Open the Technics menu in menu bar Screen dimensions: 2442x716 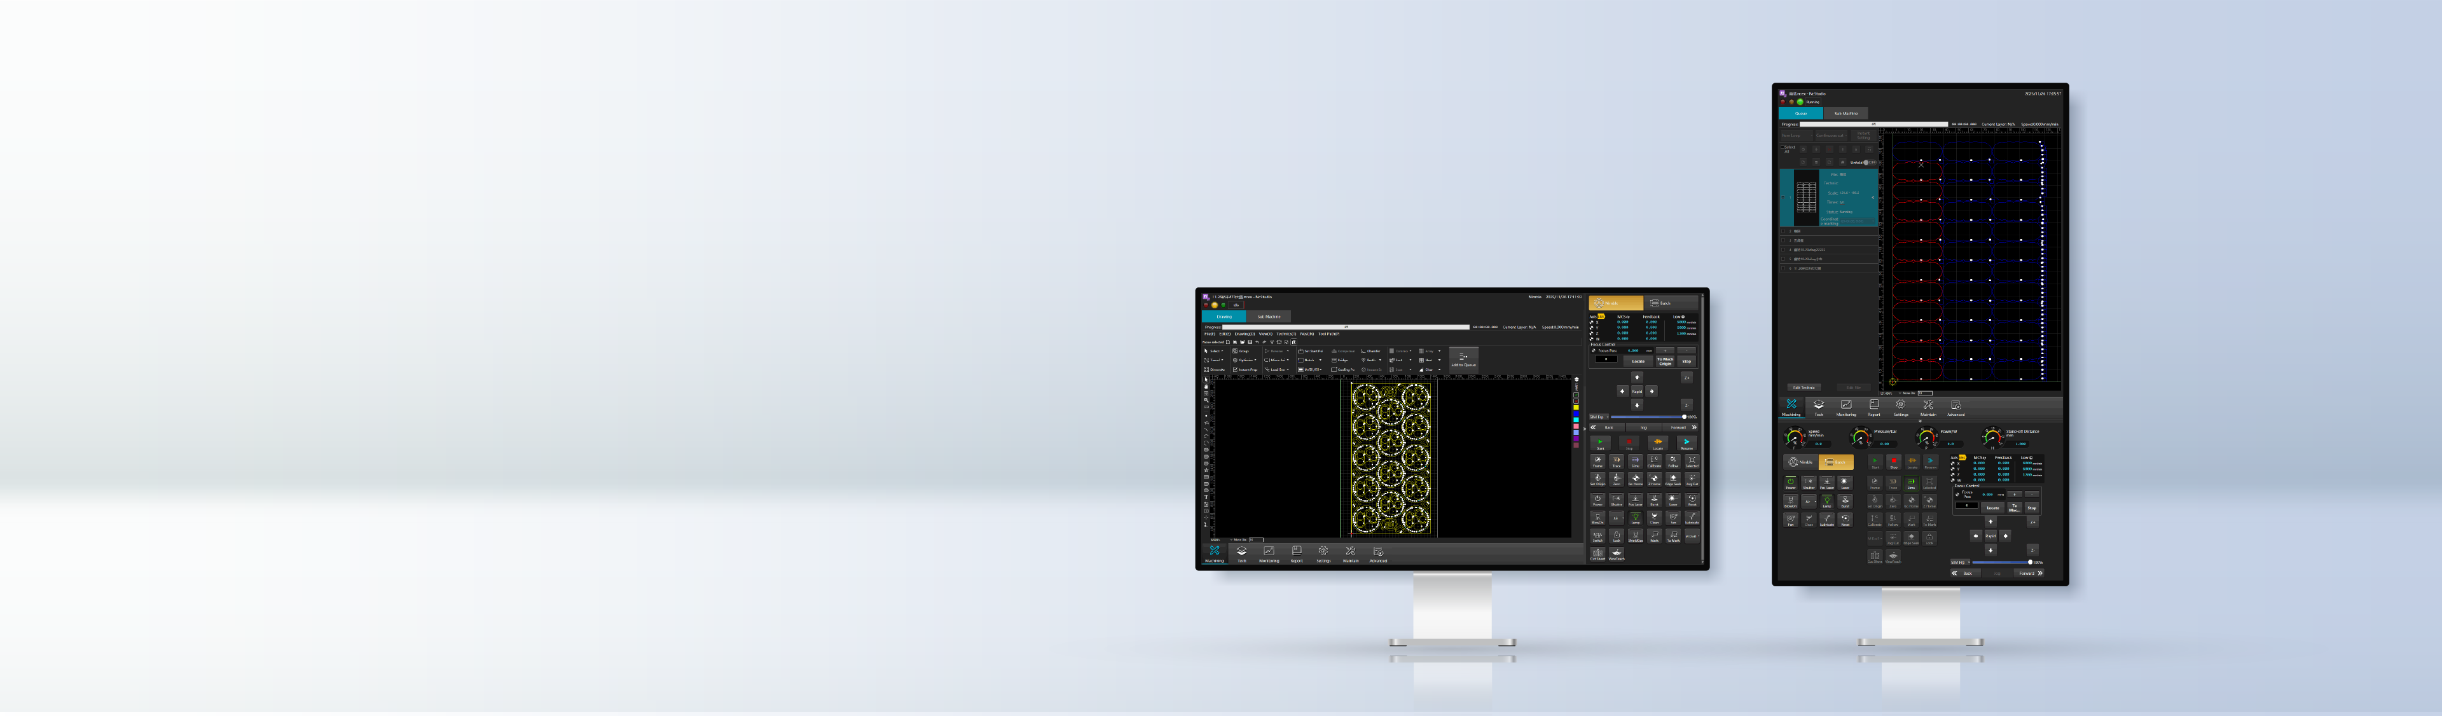pyautogui.click(x=1287, y=334)
